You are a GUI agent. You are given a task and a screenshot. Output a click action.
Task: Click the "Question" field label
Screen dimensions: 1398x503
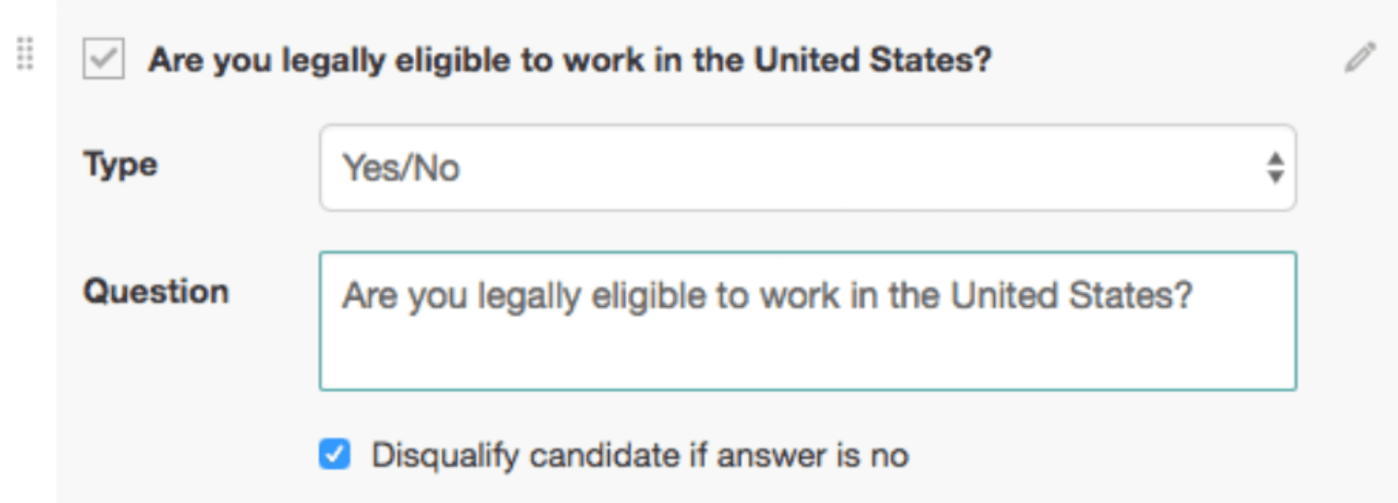pos(155,291)
